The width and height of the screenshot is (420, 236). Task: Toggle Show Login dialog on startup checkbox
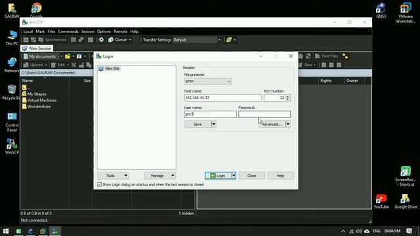[x=100, y=185]
